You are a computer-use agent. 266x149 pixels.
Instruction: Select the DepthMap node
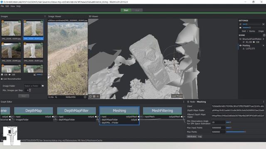tap(34, 111)
